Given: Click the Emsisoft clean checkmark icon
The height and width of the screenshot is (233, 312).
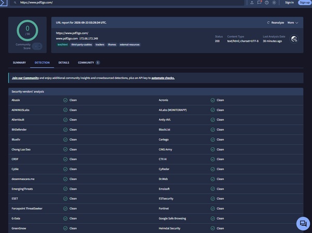Looking at the screenshot, I should click(x=212, y=189).
